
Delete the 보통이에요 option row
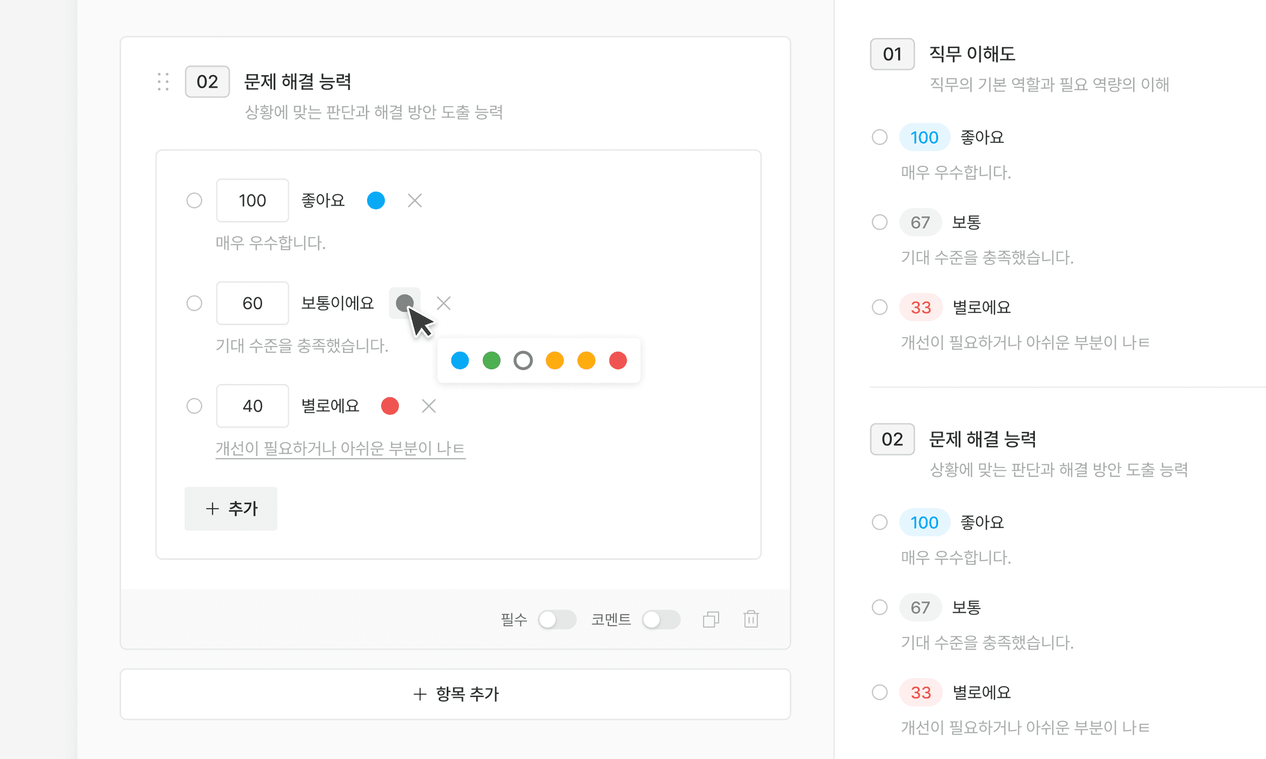(444, 304)
